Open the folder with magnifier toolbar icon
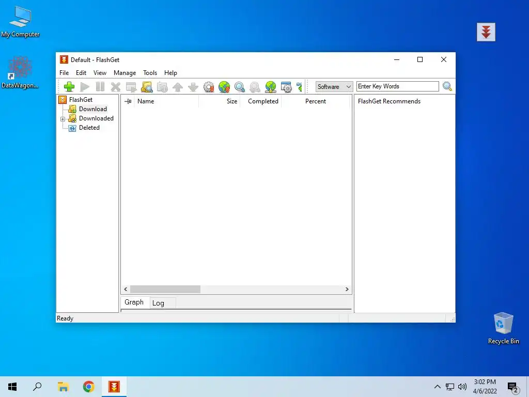The image size is (529, 397). click(x=147, y=87)
